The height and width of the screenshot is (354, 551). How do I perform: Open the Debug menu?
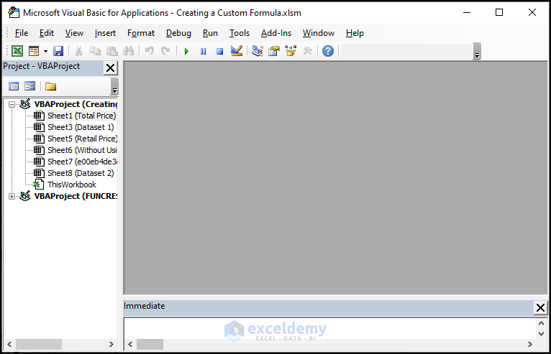[x=178, y=33]
